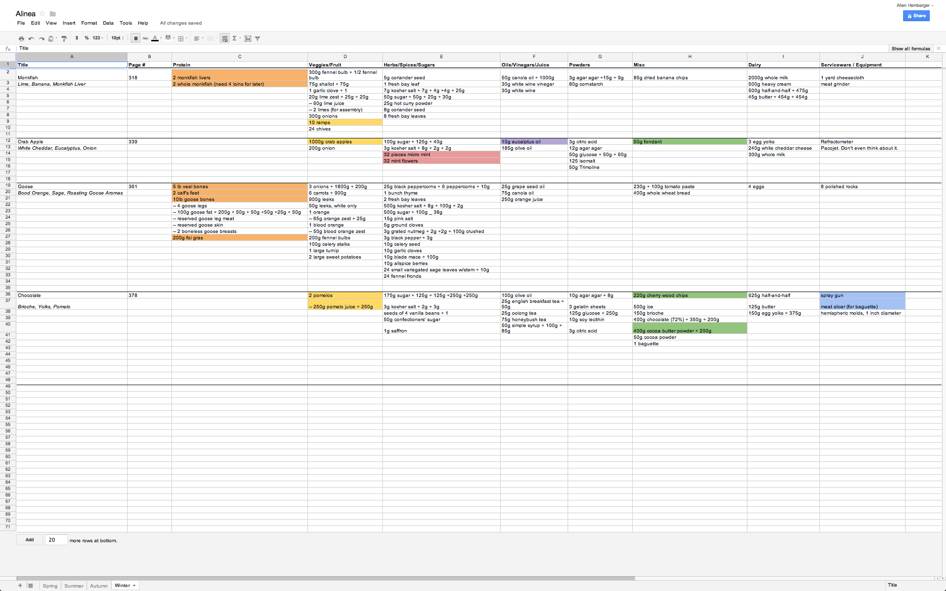Open the Insert menu
This screenshot has height=591, width=946.
(69, 23)
